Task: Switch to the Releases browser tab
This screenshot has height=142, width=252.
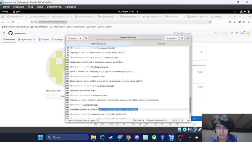Action: (198, 17)
